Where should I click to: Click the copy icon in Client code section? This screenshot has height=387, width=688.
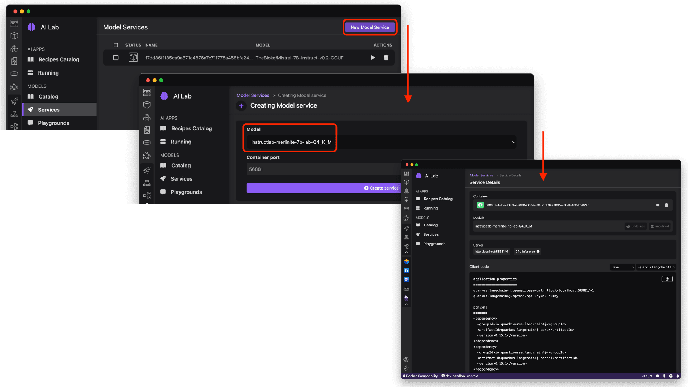click(x=667, y=279)
